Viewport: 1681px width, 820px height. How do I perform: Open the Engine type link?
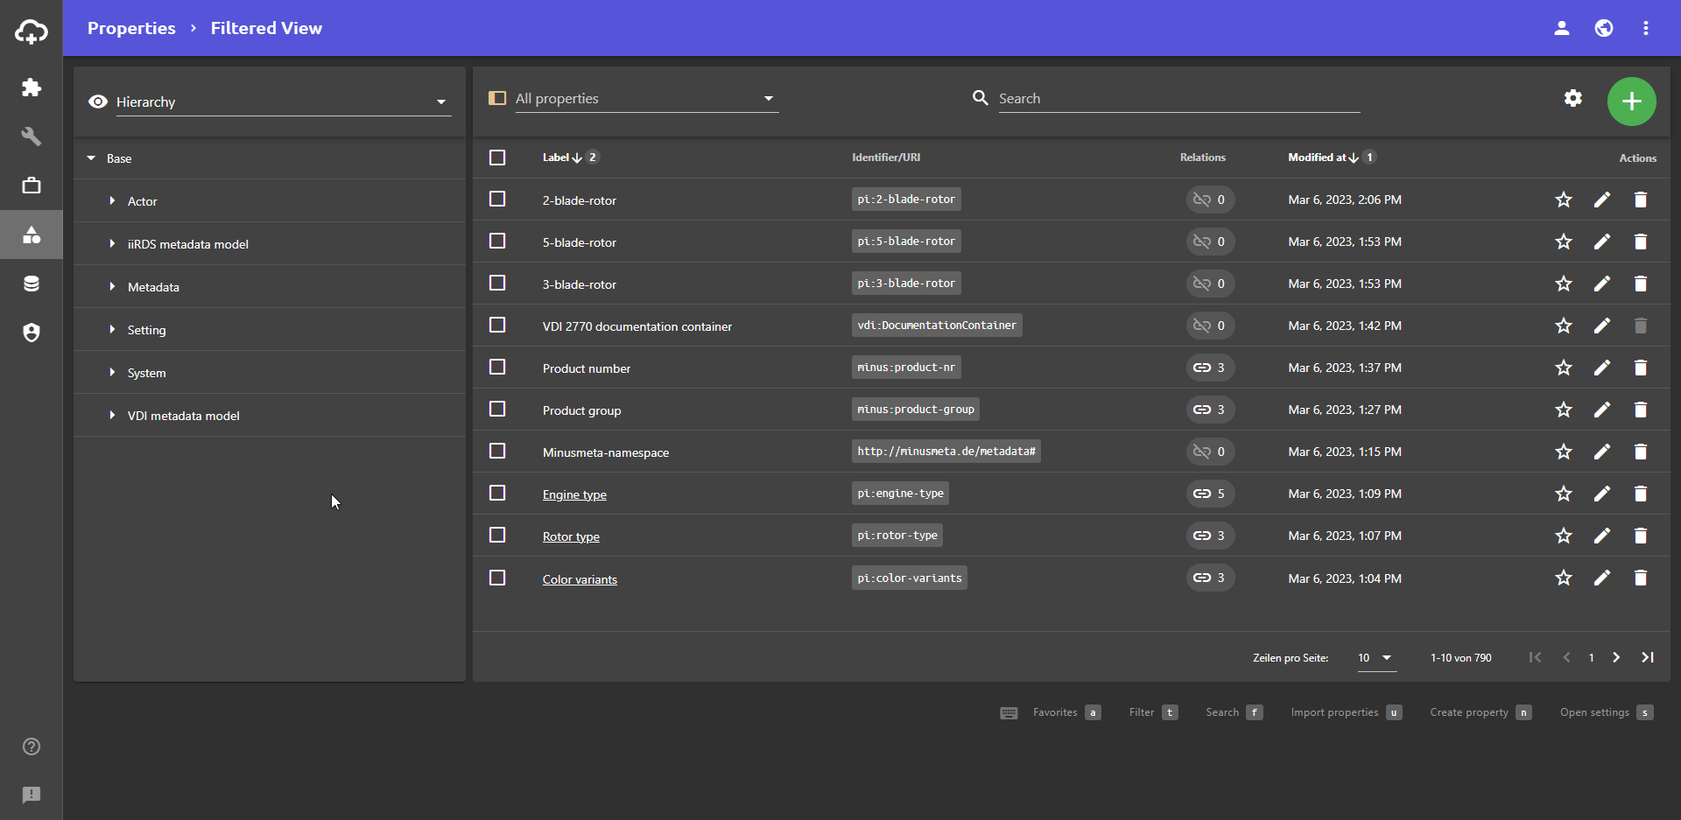[x=574, y=494]
